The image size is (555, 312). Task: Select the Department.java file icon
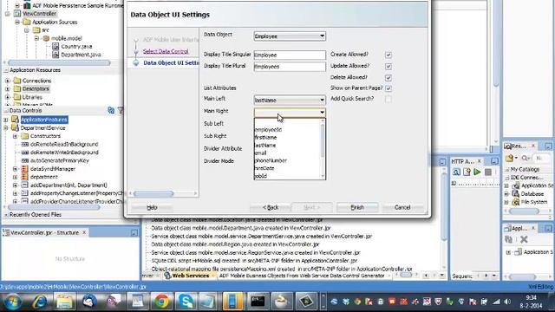click(x=55, y=55)
